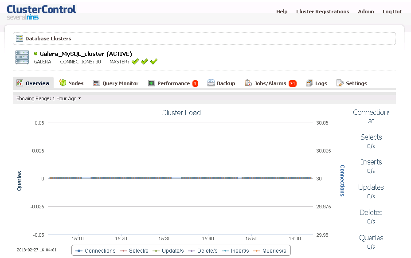Viewport: 411px width, 258px height.
Task: Click the Overview tab chart icon
Action: [x=20, y=83]
